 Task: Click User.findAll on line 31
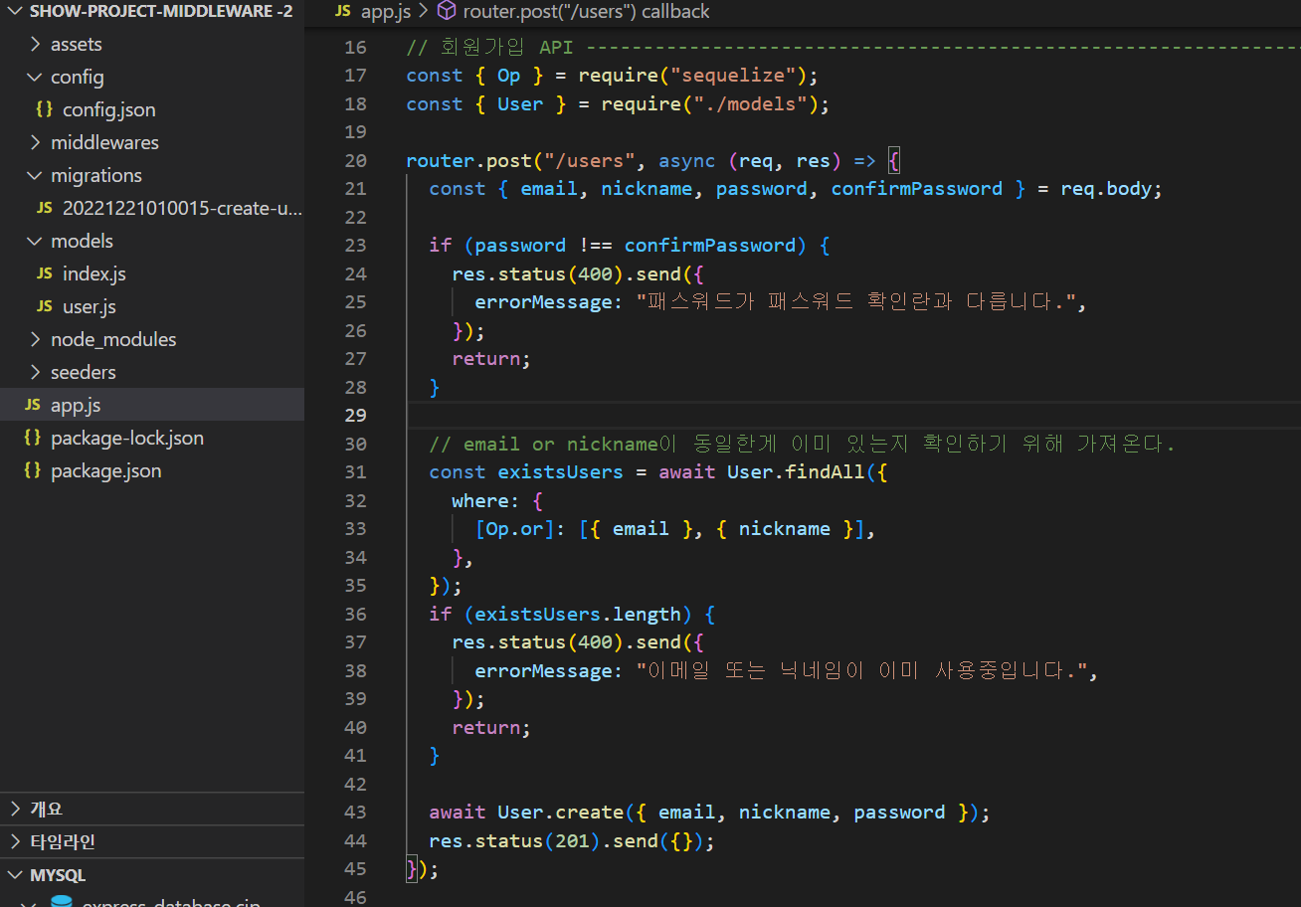click(796, 472)
